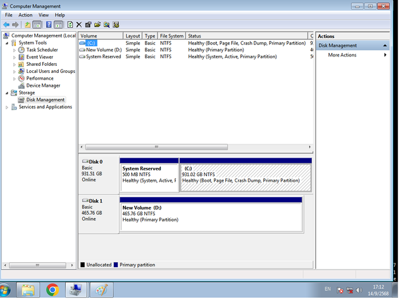The width and height of the screenshot is (405, 304).
Task: Collapse the Disk Management actions section
Action: (385, 46)
